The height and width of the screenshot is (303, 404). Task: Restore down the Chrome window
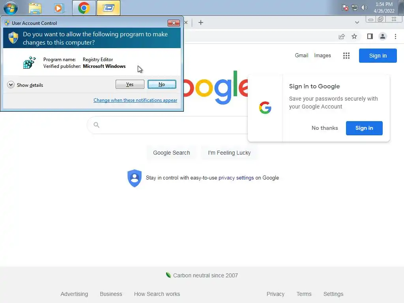(x=380, y=19)
